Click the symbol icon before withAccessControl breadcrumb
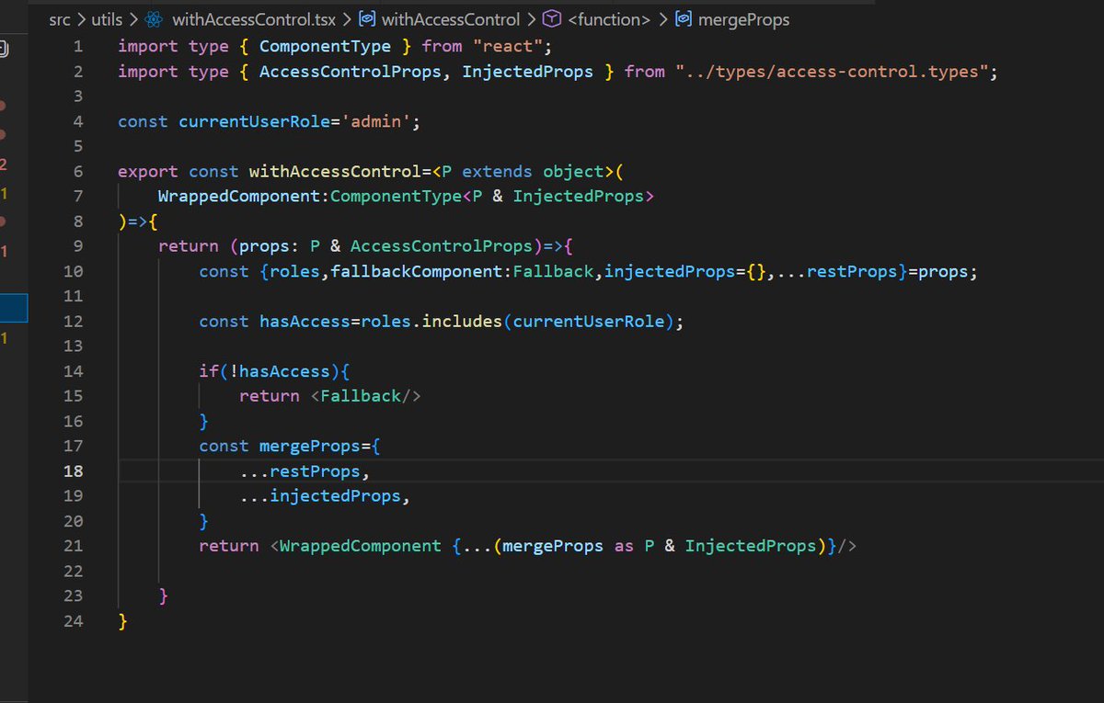Image resolution: width=1104 pixels, height=703 pixels. pos(366,18)
